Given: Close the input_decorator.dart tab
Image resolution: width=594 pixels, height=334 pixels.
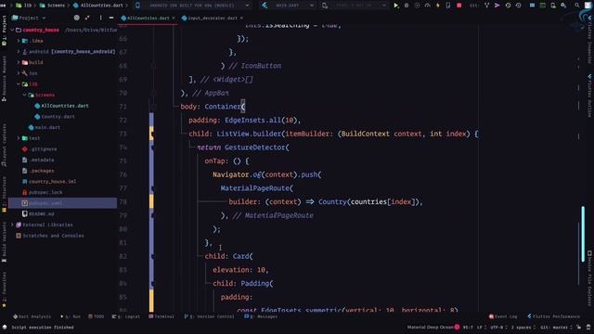Looking at the screenshot, I should coord(241,18).
